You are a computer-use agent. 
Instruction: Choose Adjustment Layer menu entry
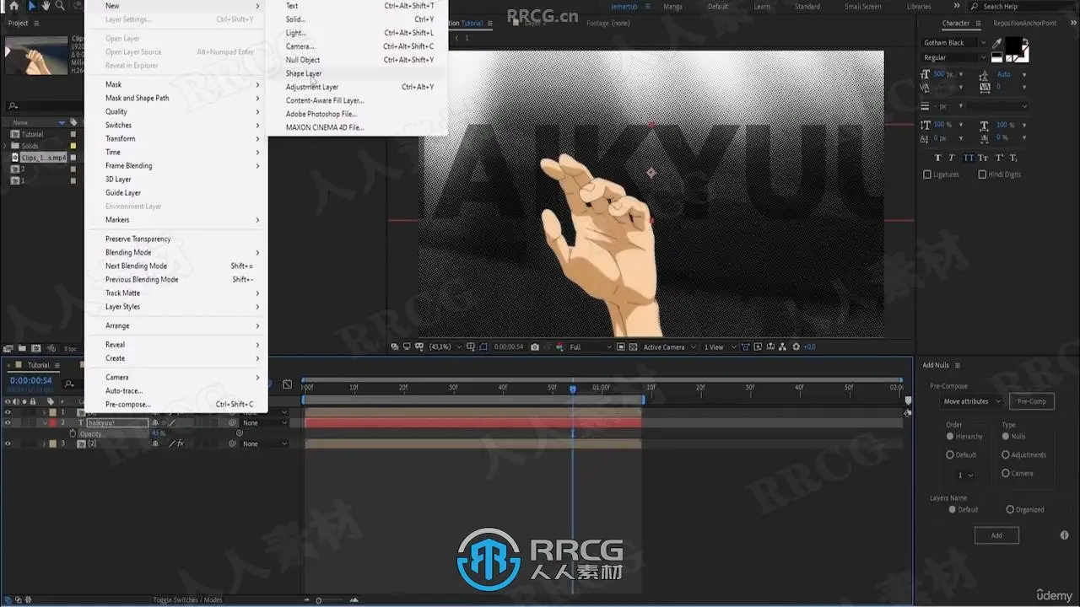click(311, 87)
